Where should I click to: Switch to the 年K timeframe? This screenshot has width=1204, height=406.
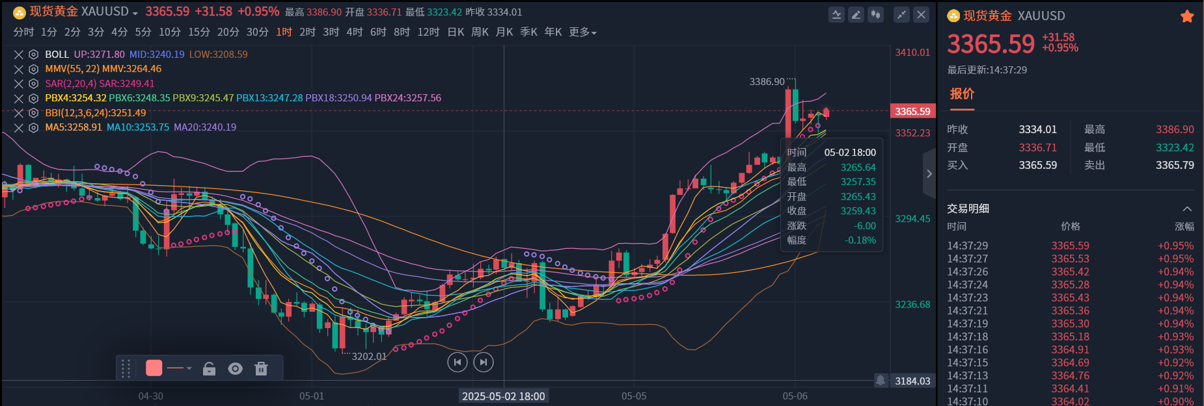click(x=553, y=32)
